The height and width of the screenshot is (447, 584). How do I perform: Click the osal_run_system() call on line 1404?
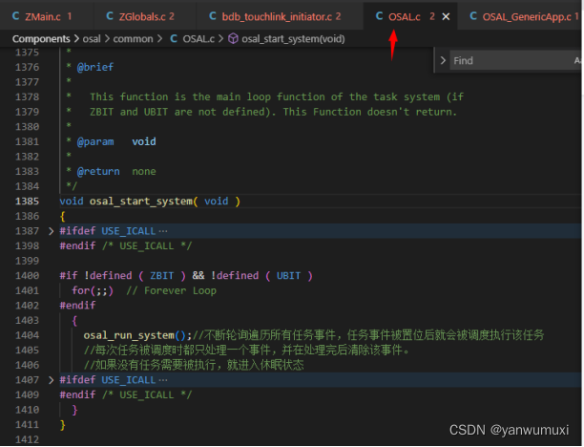click(137, 335)
